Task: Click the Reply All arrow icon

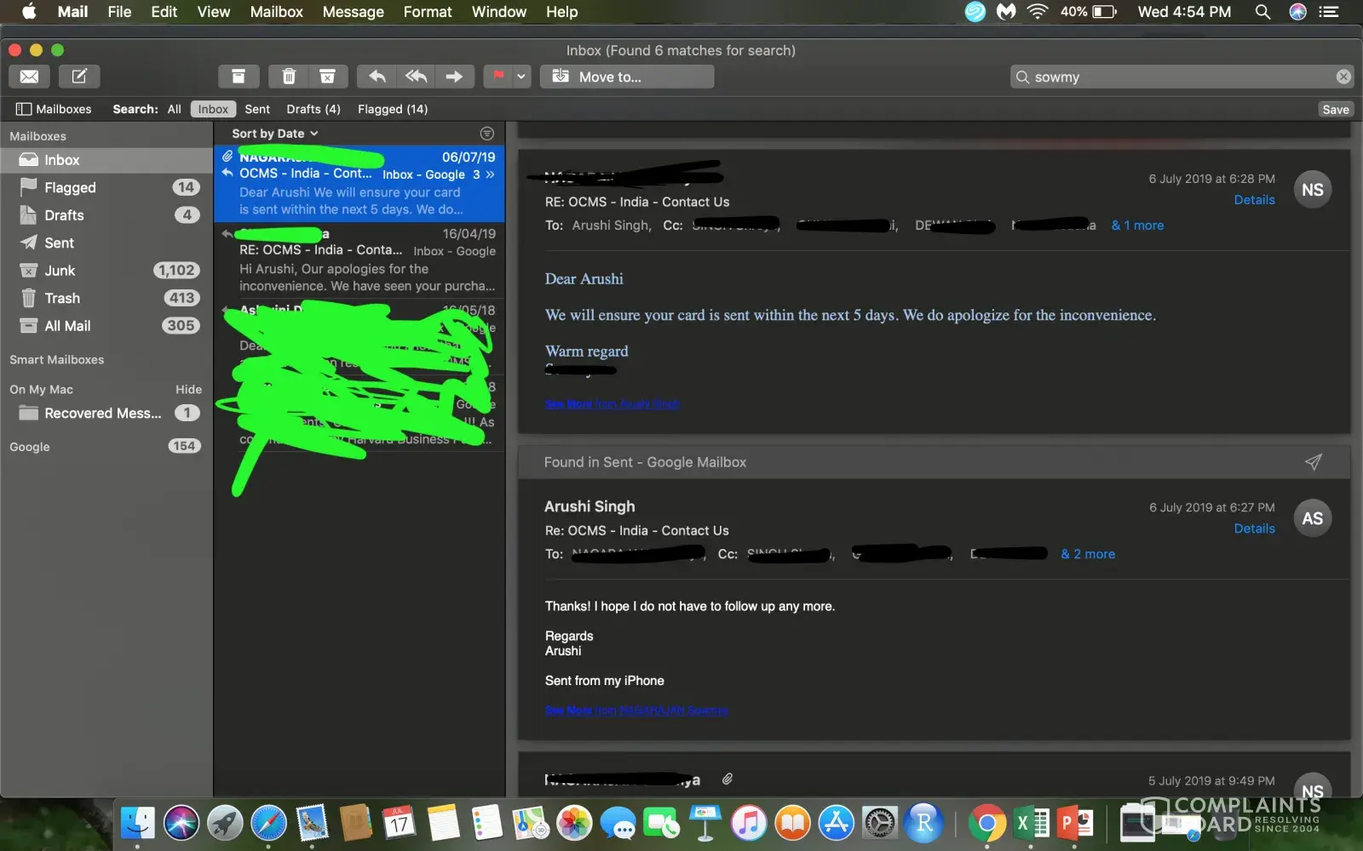Action: coord(416,77)
